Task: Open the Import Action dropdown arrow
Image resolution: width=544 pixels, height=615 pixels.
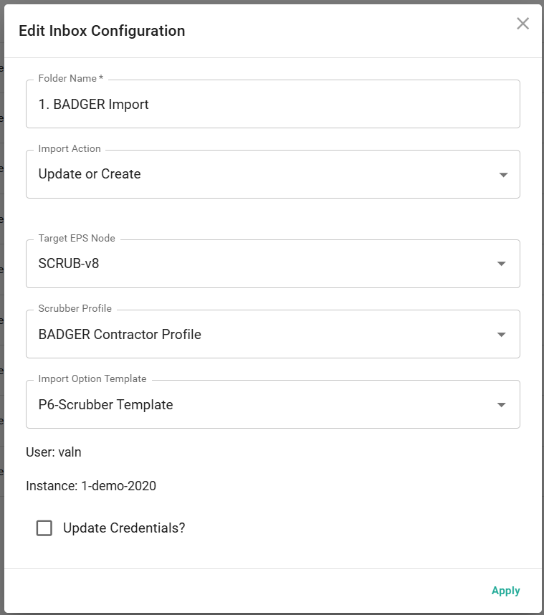Action: [x=502, y=173]
